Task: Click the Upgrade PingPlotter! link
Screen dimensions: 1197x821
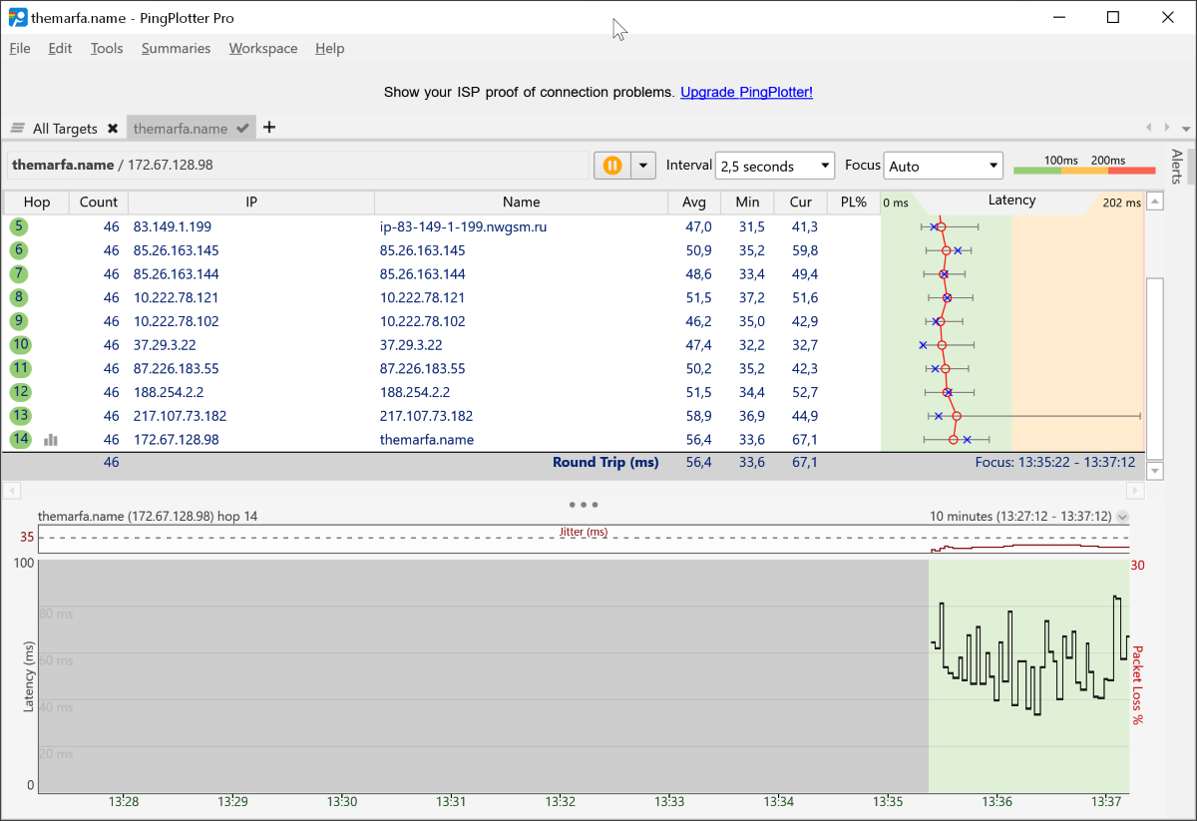Action: click(746, 92)
